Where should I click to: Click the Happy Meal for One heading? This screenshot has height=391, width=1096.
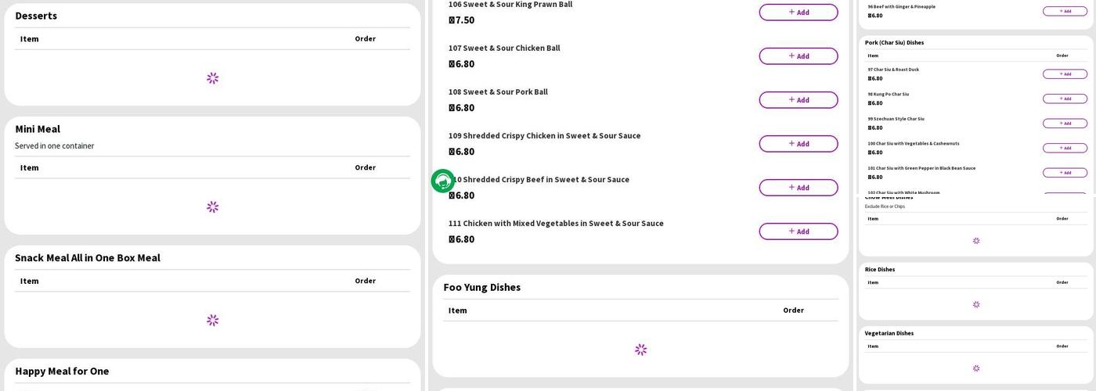tap(62, 371)
